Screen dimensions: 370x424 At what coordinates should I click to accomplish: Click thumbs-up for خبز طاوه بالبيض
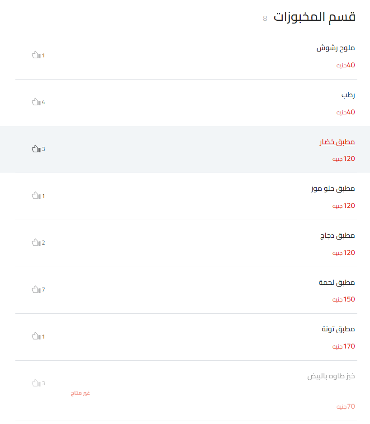(x=36, y=383)
